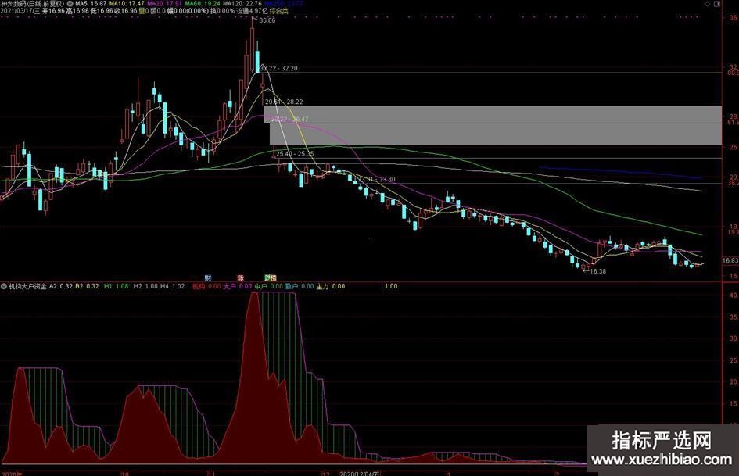739x476 pixels.
Task: Click the large gray gap zone rectangle
Action: pos(493,125)
